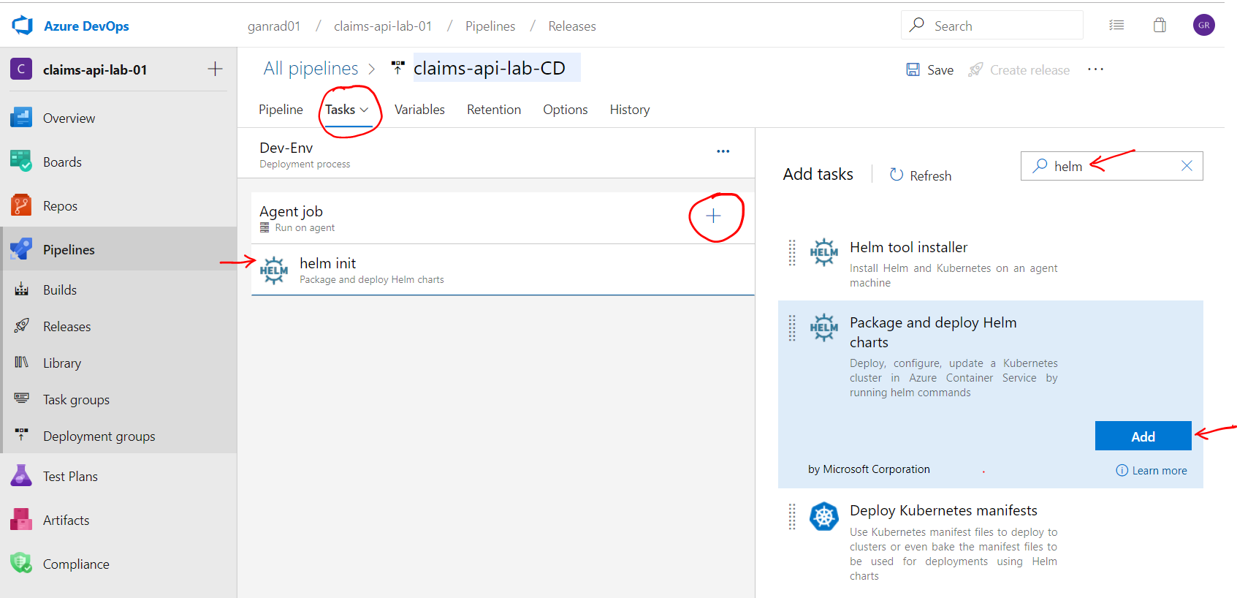Open the Boards hub icon
Viewport: 1237px width, 598px height.
(x=21, y=162)
